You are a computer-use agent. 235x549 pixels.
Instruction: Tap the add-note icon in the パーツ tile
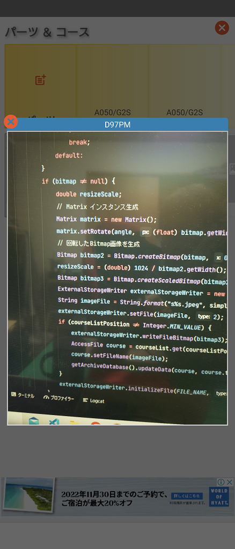[x=41, y=80]
